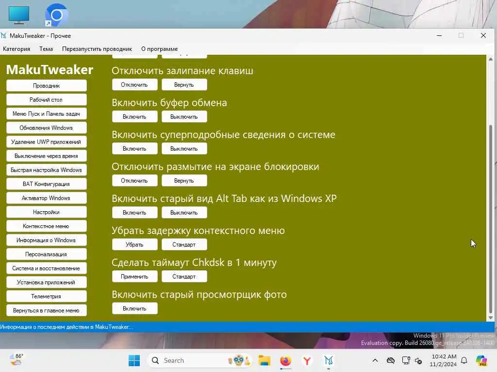Click the muted volume tray icon
The width and height of the screenshot is (497, 372).
coord(418,361)
